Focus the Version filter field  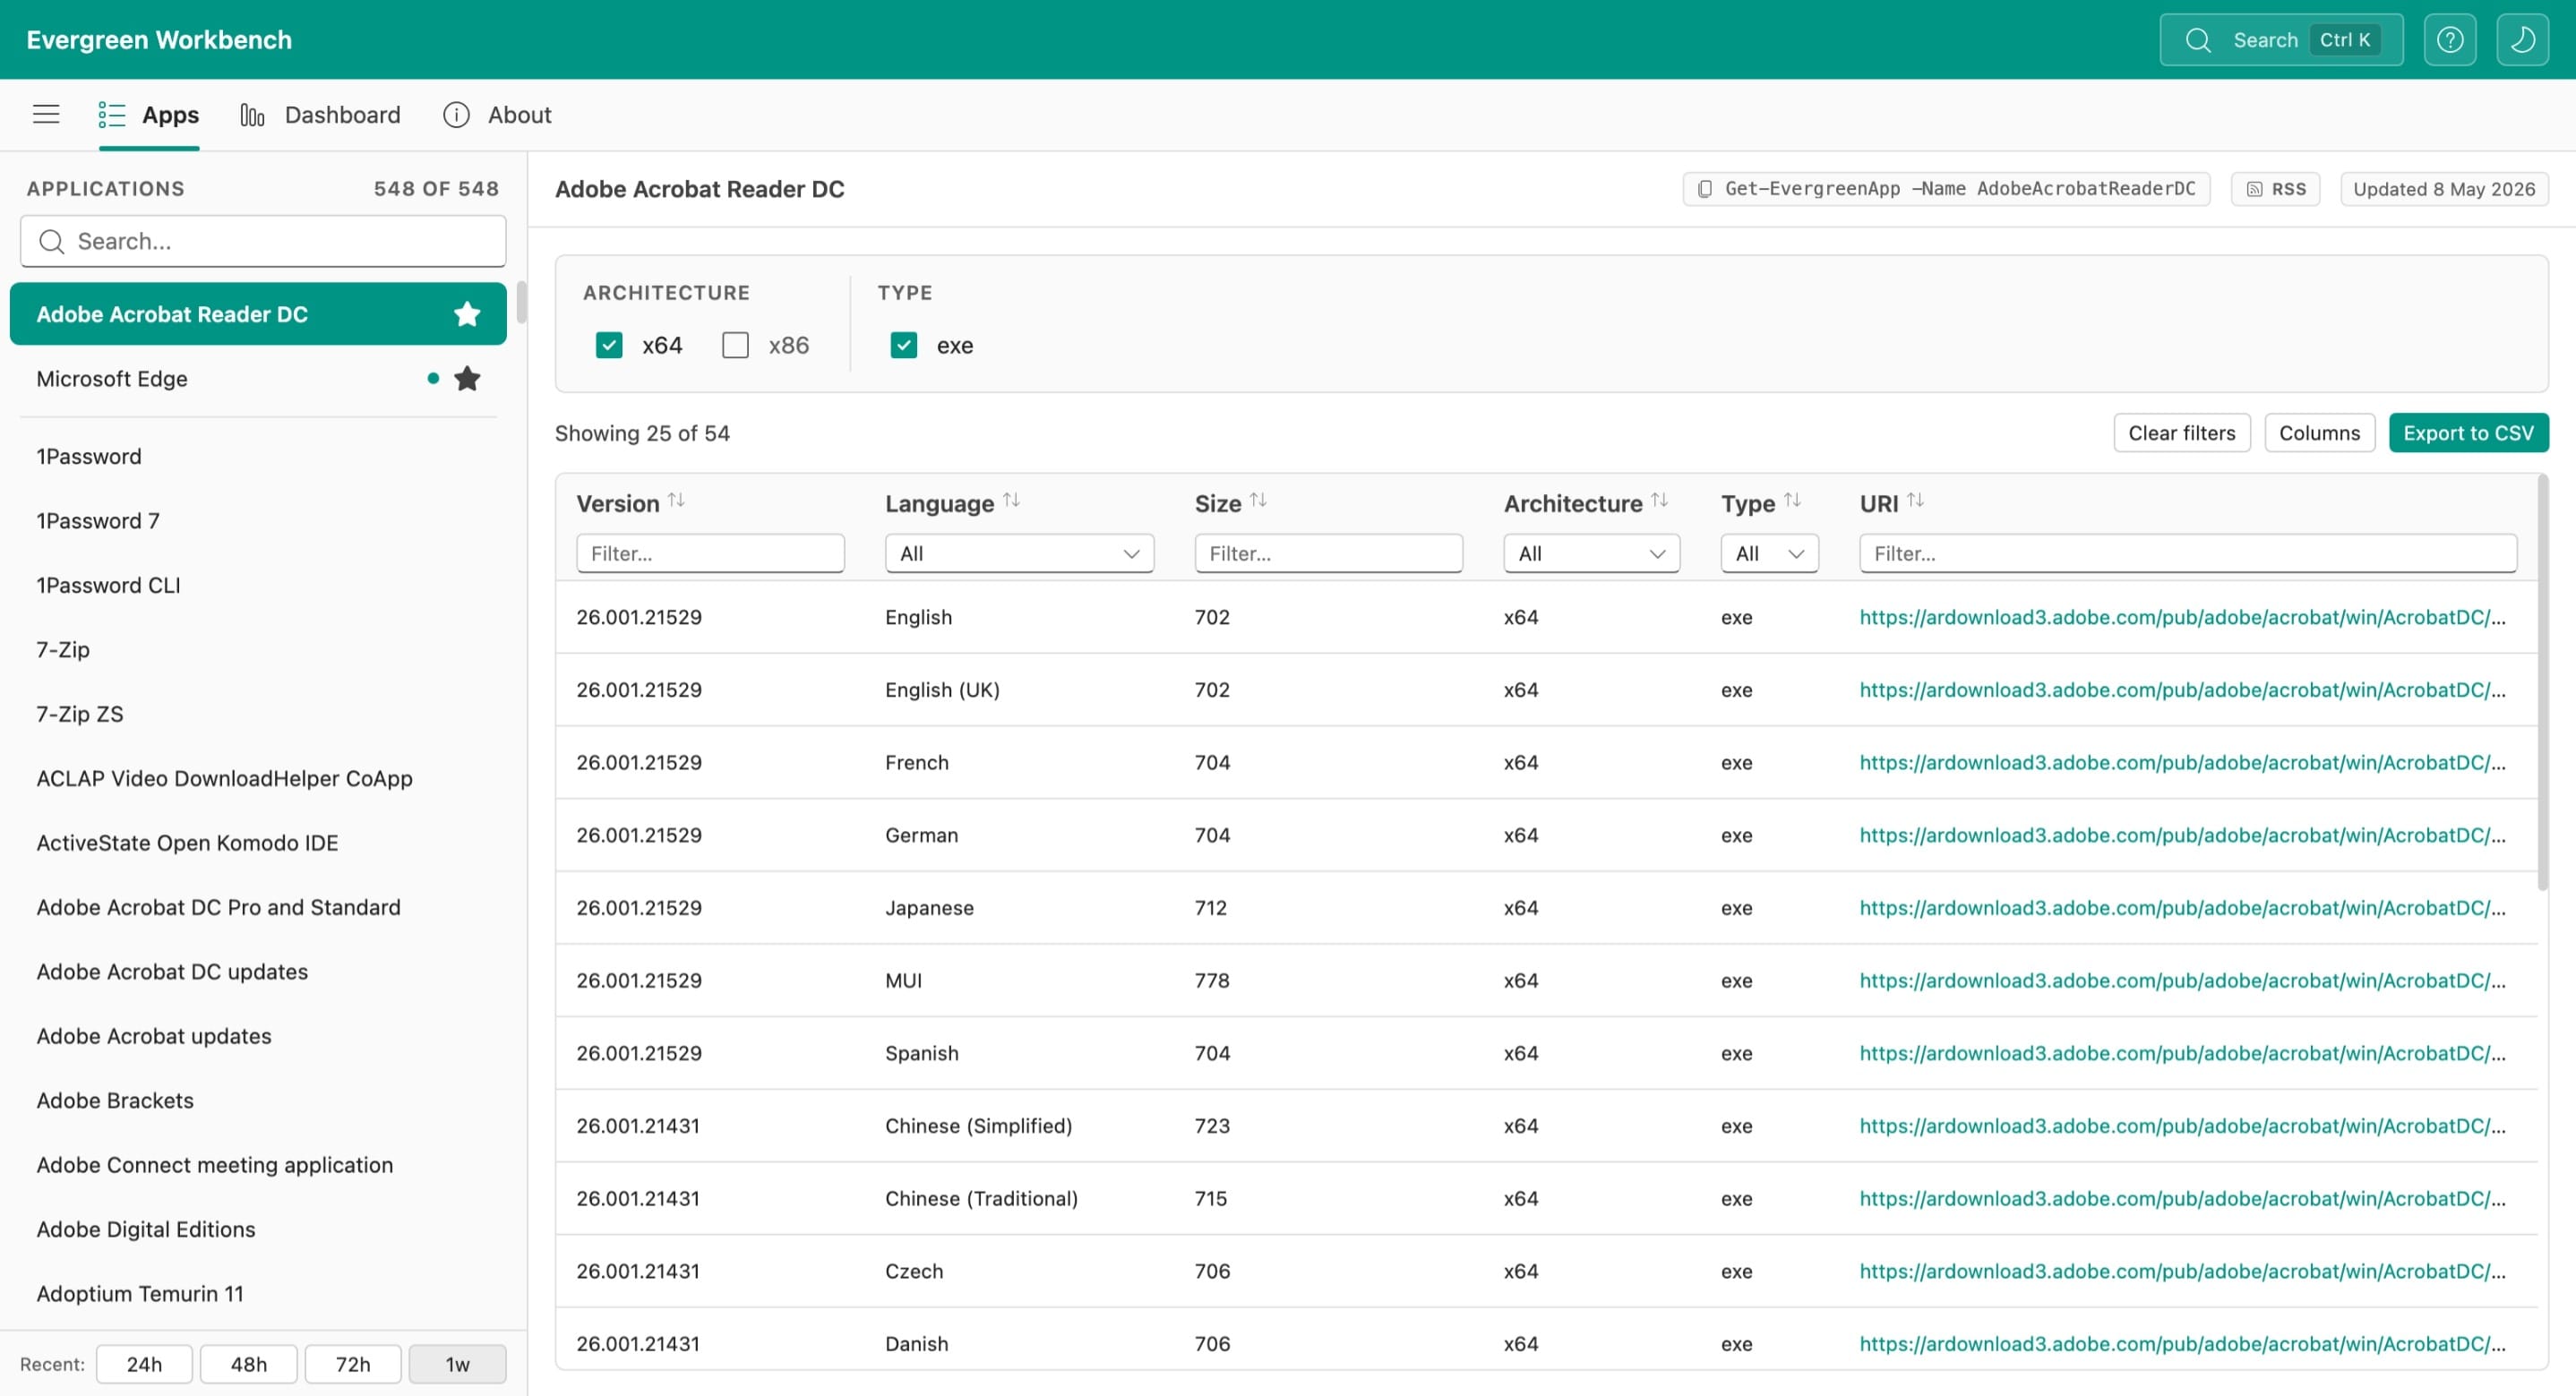click(710, 553)
